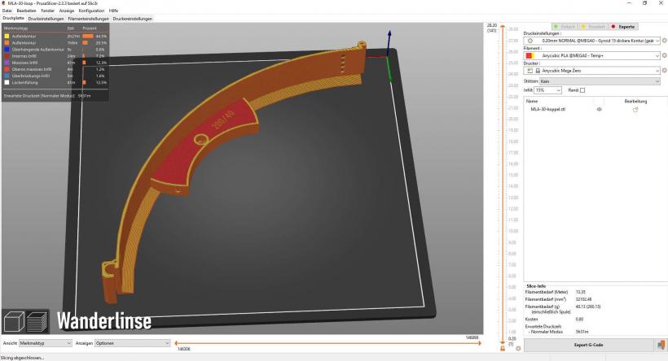This screenshot has width=668, height=361.
Task: Enable the Rand checkbox
Action: [582, 89]
